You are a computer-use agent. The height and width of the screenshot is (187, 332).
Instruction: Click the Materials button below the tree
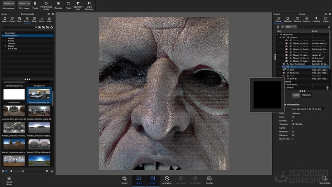[306, 95]
